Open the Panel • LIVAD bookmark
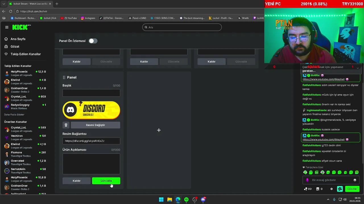The height and width of the screenshot is (204, 364). point(137,18)
